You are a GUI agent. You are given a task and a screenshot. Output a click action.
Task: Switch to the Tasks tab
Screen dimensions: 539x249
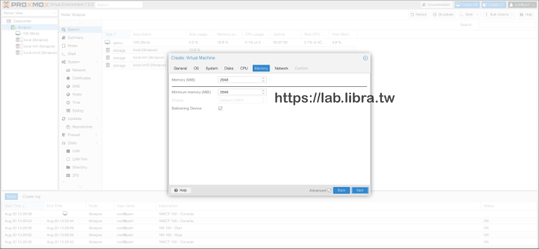coord(11,197)
